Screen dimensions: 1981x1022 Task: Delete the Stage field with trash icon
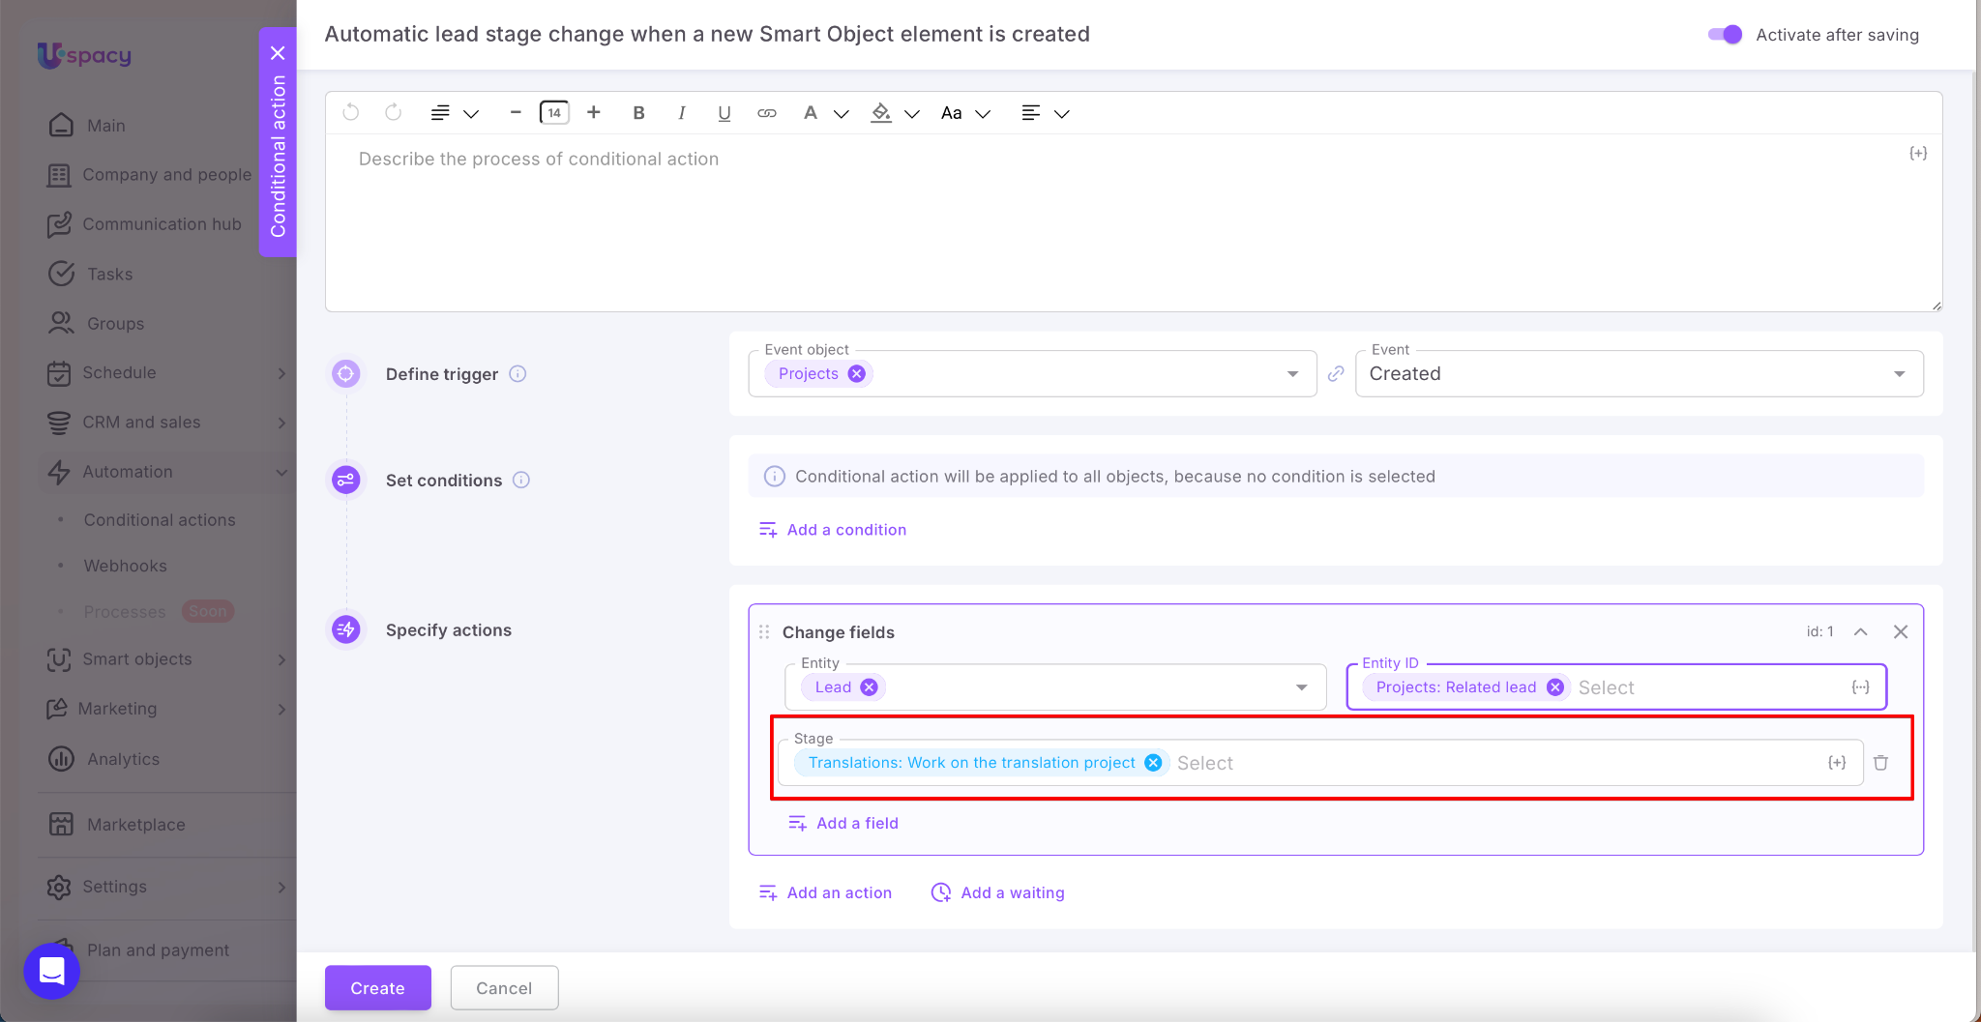click(x=1880, y=763)
